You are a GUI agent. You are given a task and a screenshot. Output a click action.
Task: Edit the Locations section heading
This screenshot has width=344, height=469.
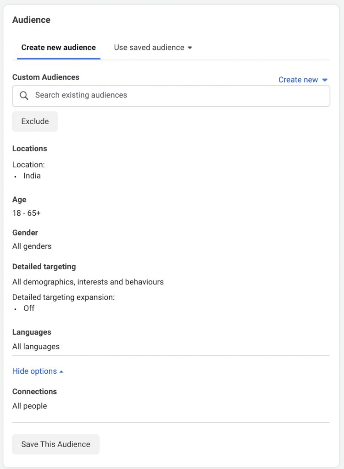click(30, 148)
